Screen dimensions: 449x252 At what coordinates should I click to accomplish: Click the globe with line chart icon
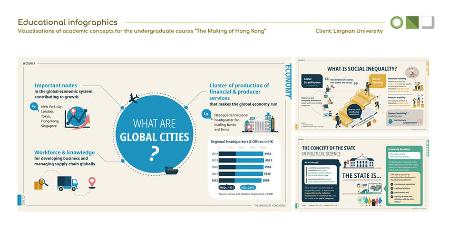point(77,118)
